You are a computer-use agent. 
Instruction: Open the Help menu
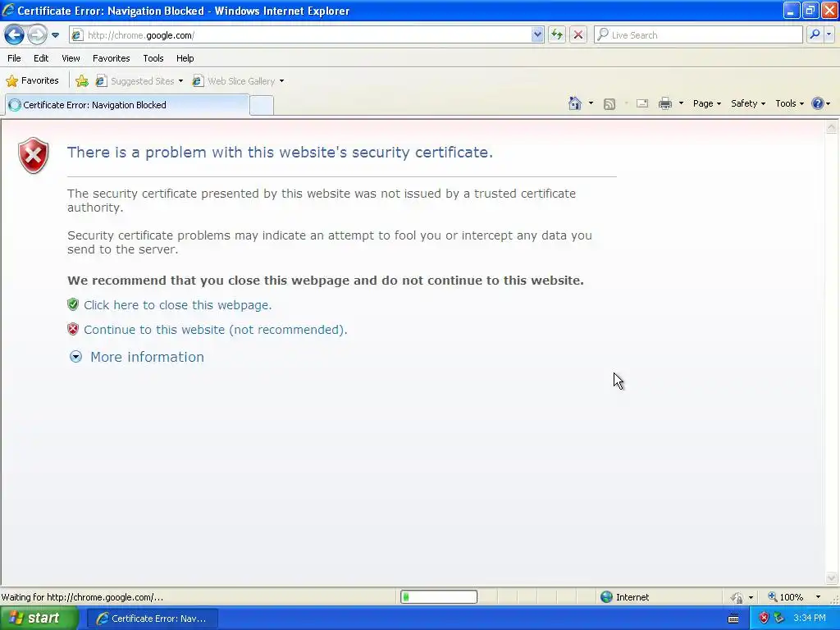coord(185,58)
